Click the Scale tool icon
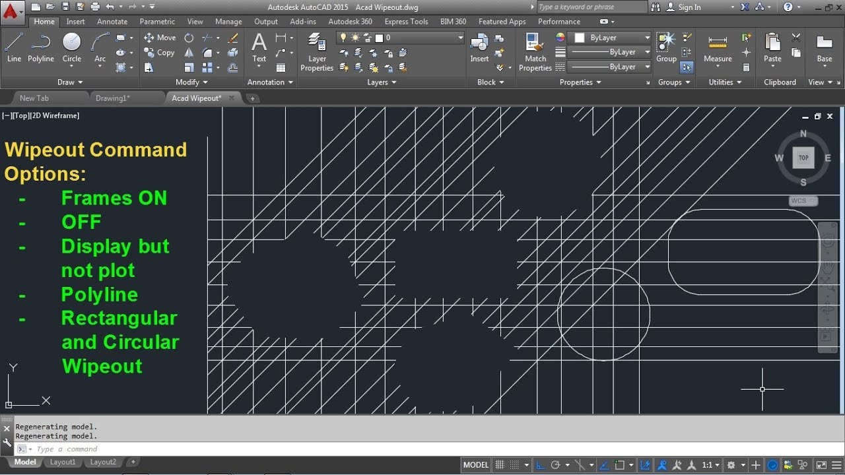 pos(189,67)
